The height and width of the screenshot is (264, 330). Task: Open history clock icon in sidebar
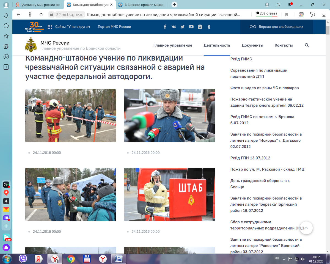[x=6, y=26]
